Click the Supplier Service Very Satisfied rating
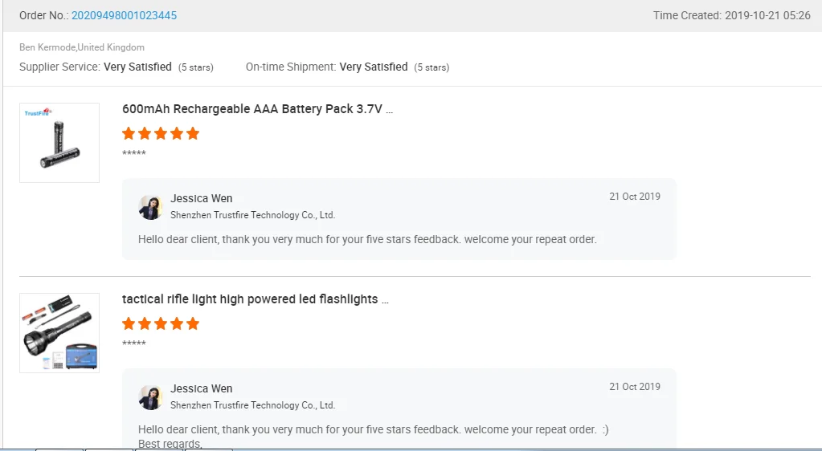This screenshot has height=451, width=822. [x=137, y=67]
